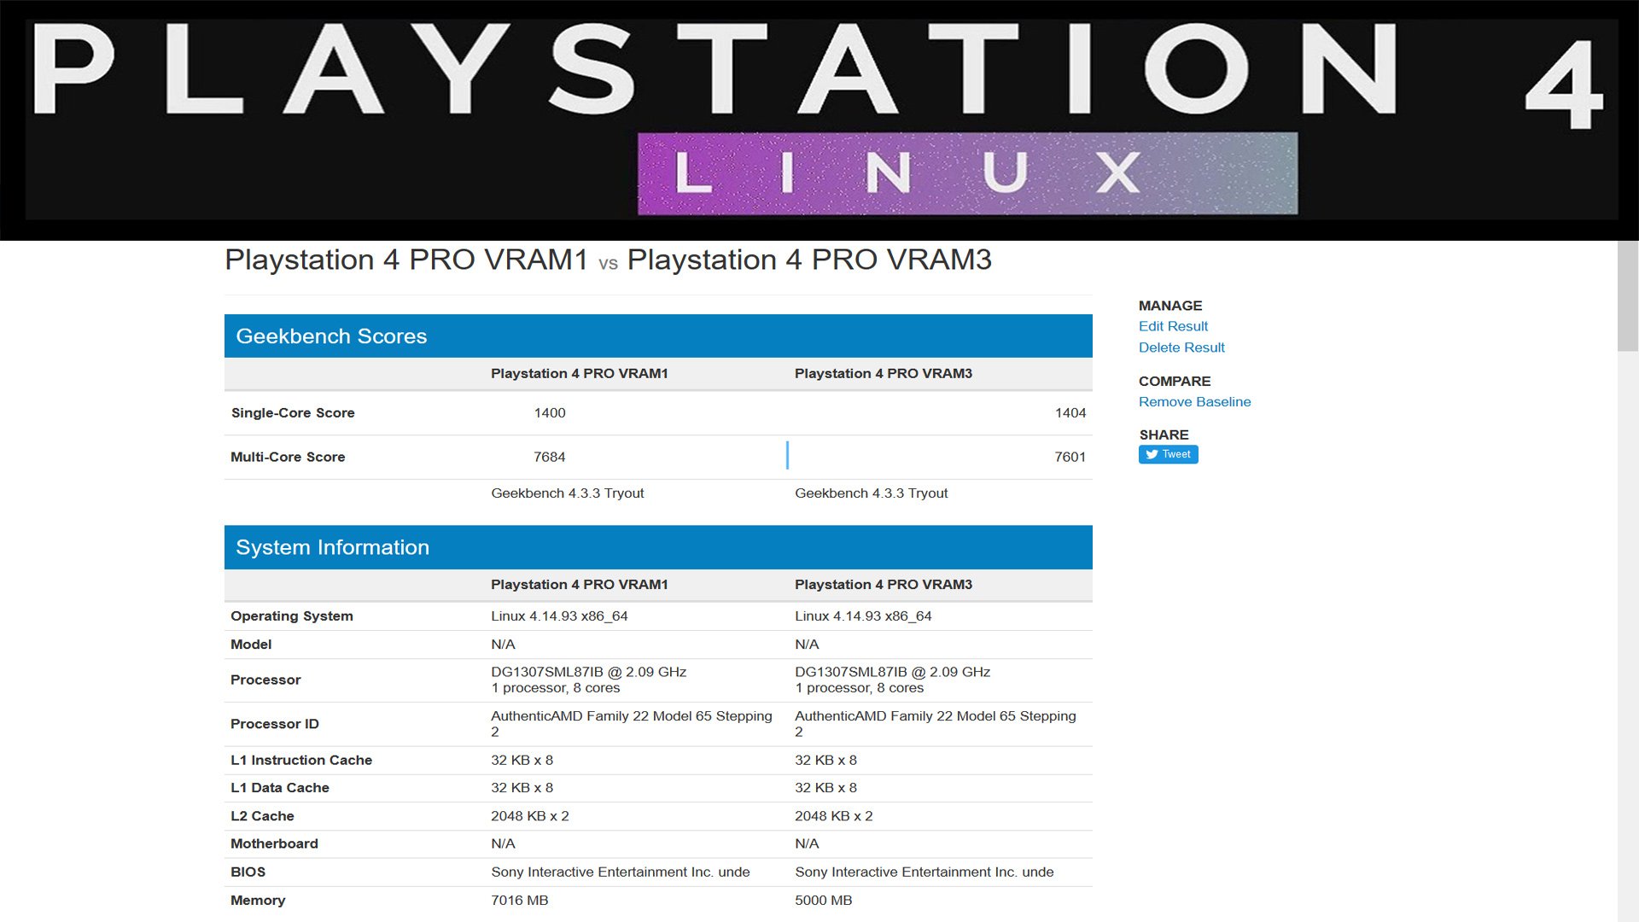Click the vertical scrollbar thumb

point(1627,295)
